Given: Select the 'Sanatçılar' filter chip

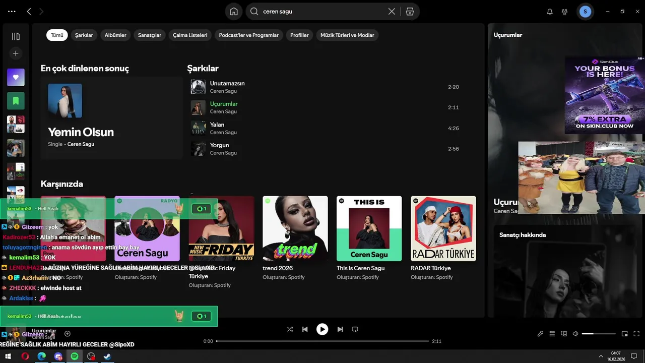Looking at the screenshot, I should (150, 35).
